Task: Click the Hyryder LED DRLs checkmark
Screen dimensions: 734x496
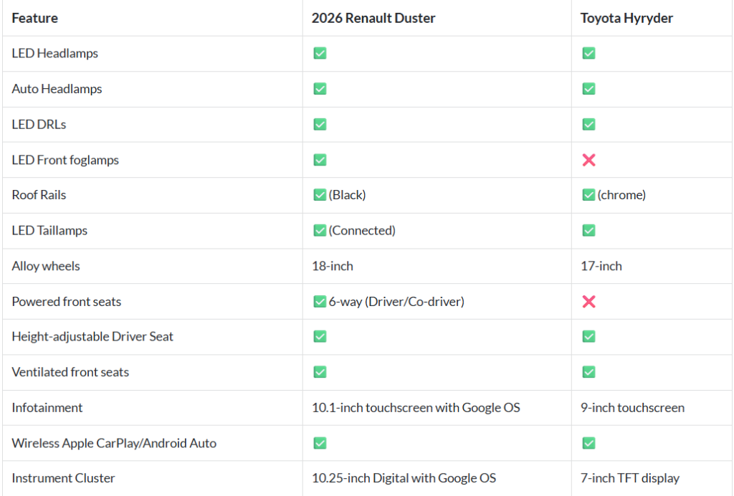Action: (588, 124)
